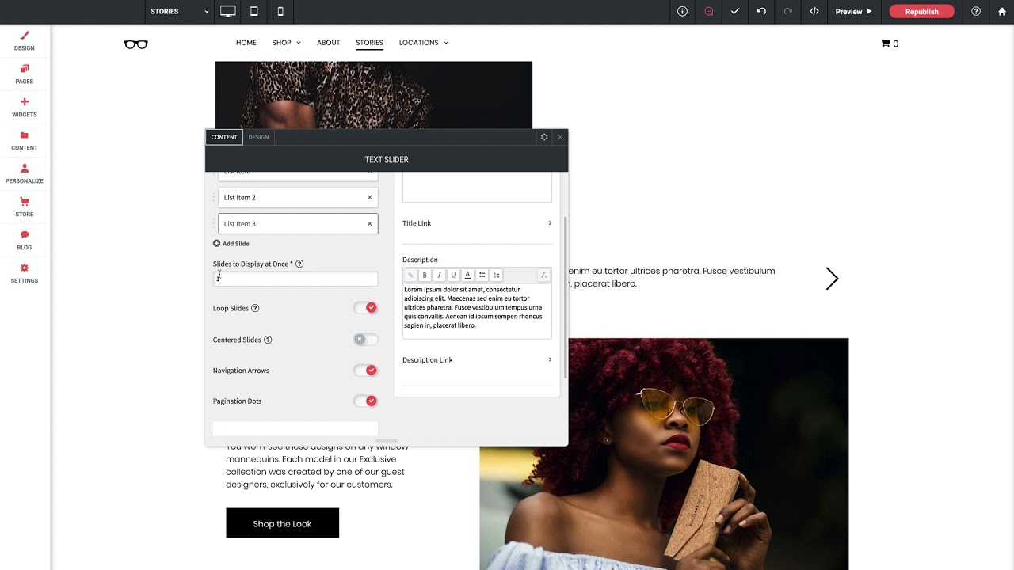Switch to desktop view
The image size is (1014, 570).
[x=228, y=11]
